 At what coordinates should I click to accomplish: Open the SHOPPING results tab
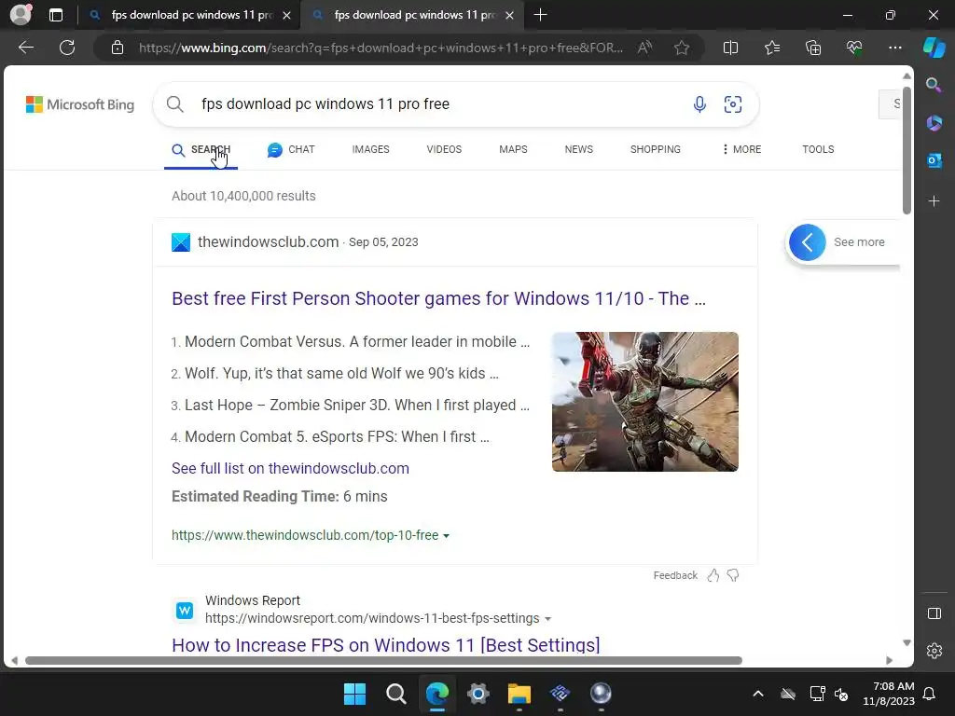pyautogui.click(x=656, y=150)
